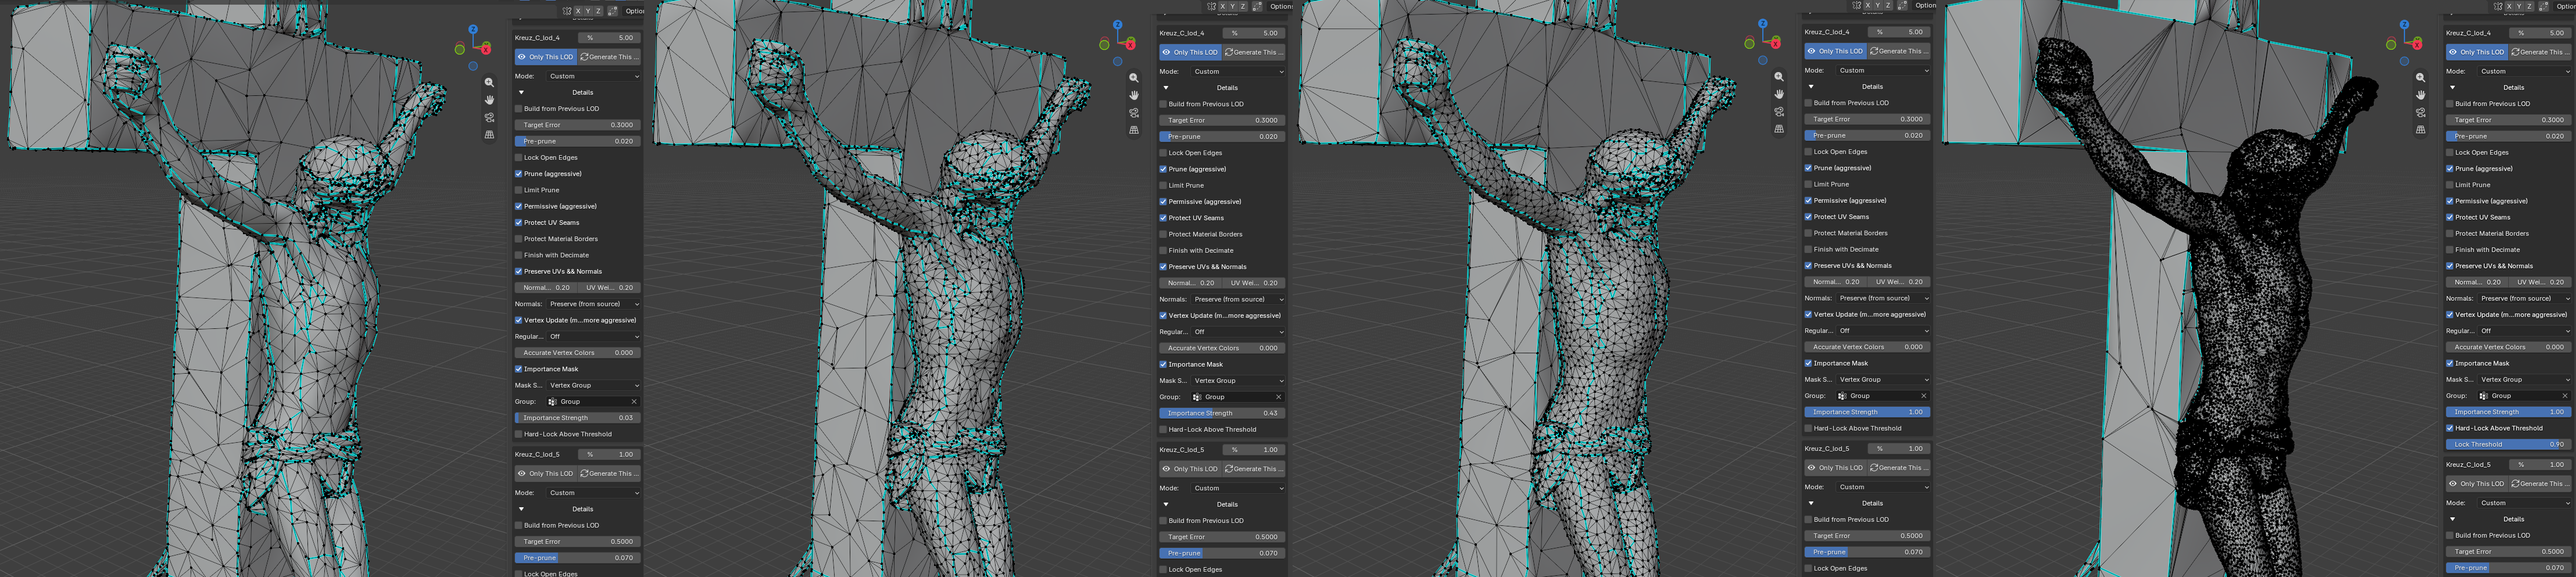Open Options in the leftmost viewport header
The image size is (2576, 577).
pos(635,11)
